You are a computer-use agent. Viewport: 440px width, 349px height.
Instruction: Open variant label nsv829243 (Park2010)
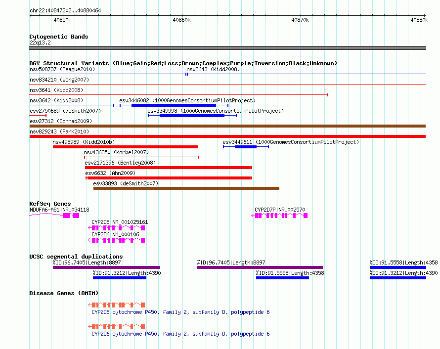(x=59, y=131)
